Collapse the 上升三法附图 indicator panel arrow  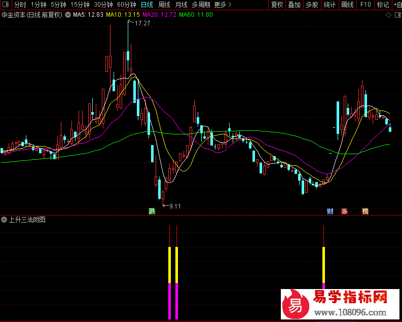pos(5,220)
